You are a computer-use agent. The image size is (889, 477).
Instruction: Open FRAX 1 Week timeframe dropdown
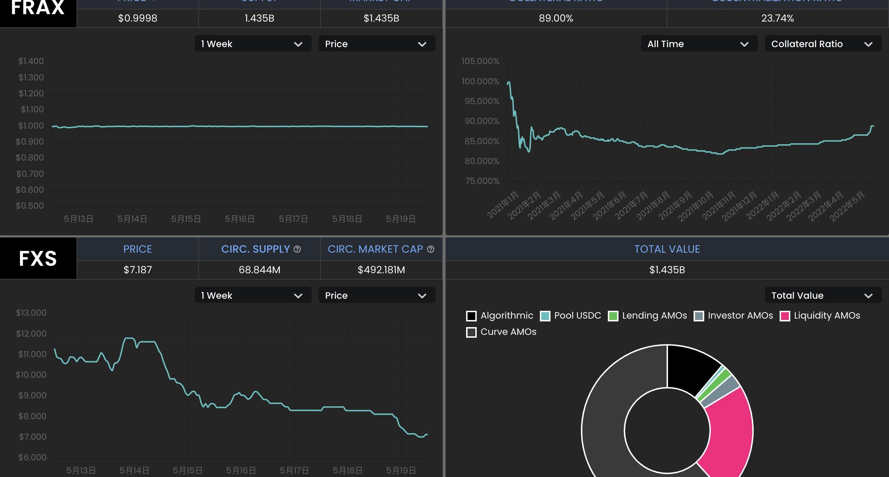[253, 44]
